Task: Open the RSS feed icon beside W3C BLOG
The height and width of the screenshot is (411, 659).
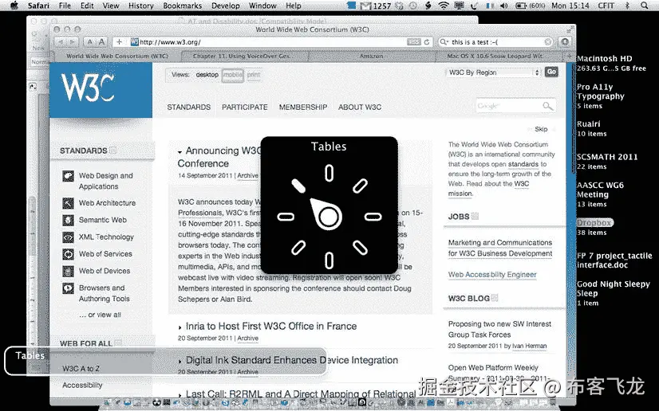Action: coord(495,298)
